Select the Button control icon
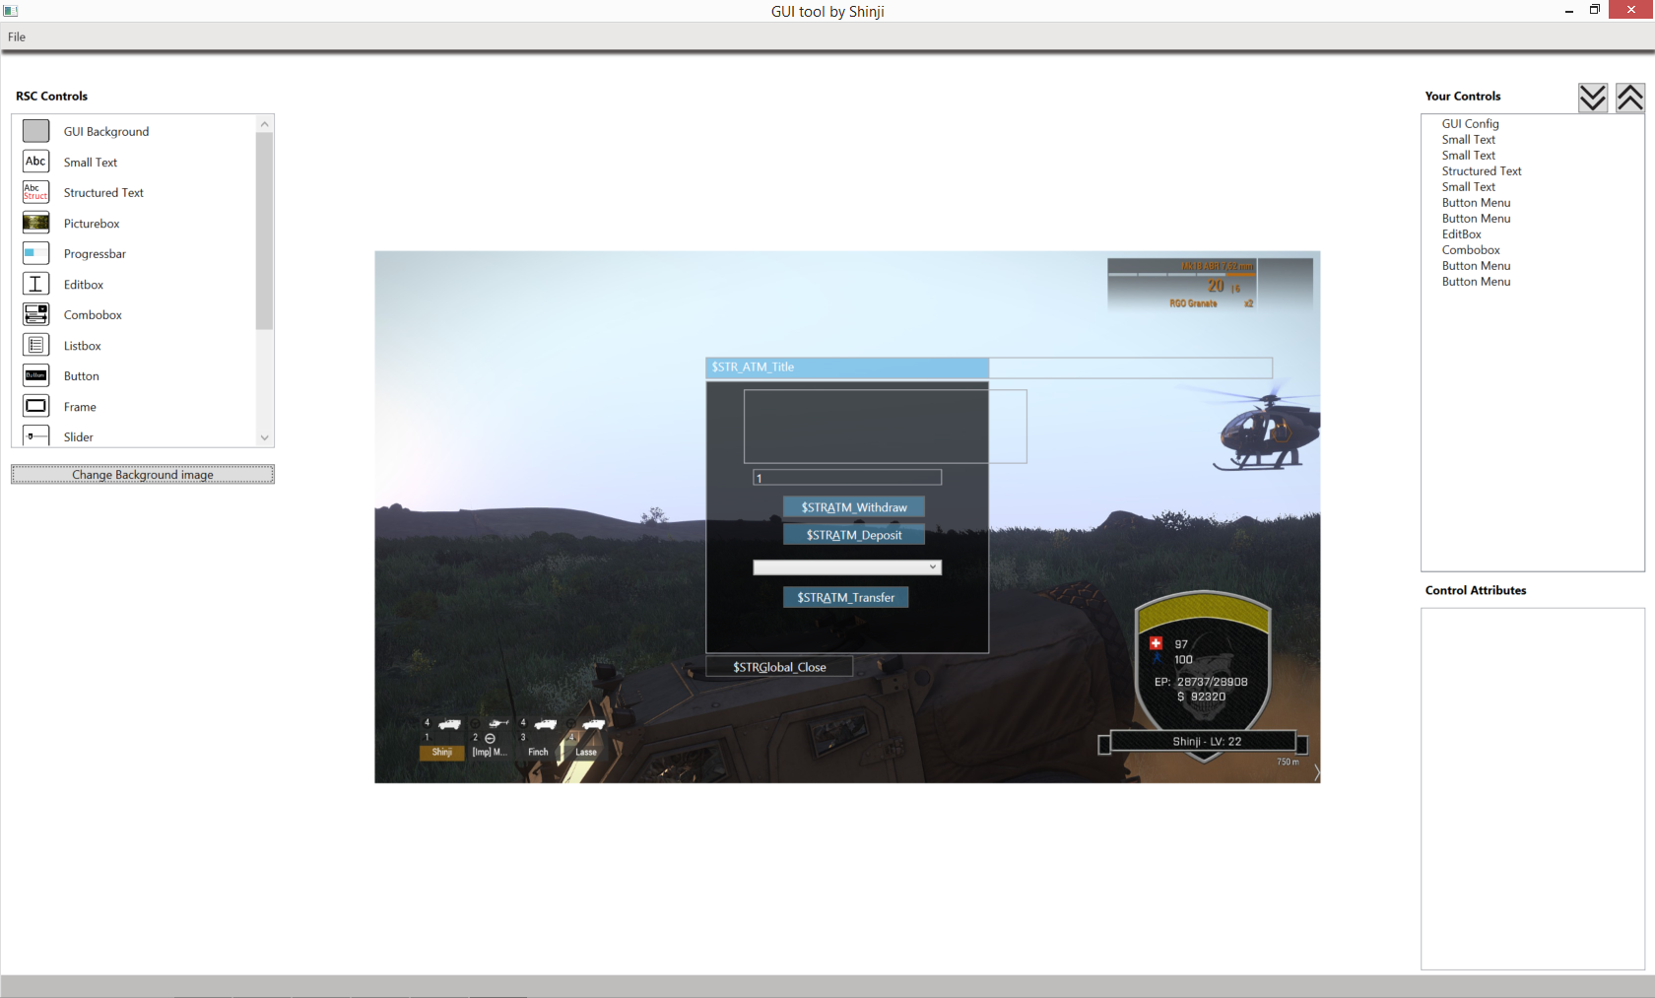 pyautogui.click(x=35, y=375)
